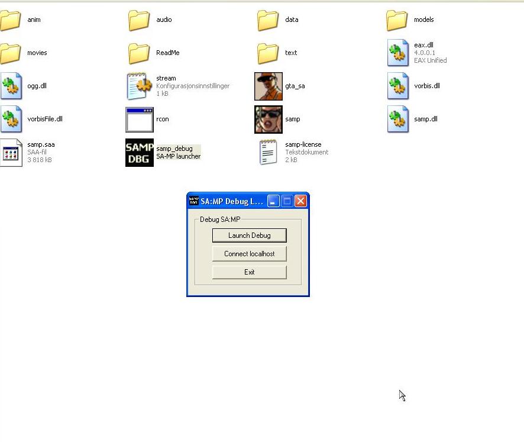
Task: Select the movies folder icon
Action: 10,53
